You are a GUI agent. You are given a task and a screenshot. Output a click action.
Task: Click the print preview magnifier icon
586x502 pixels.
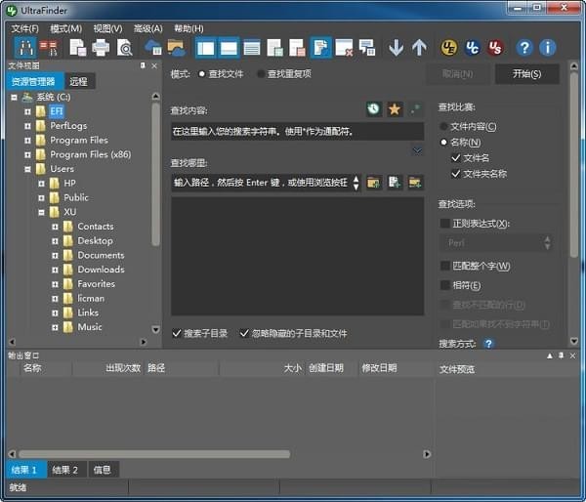pyautogui.click(x=124, y=47)
